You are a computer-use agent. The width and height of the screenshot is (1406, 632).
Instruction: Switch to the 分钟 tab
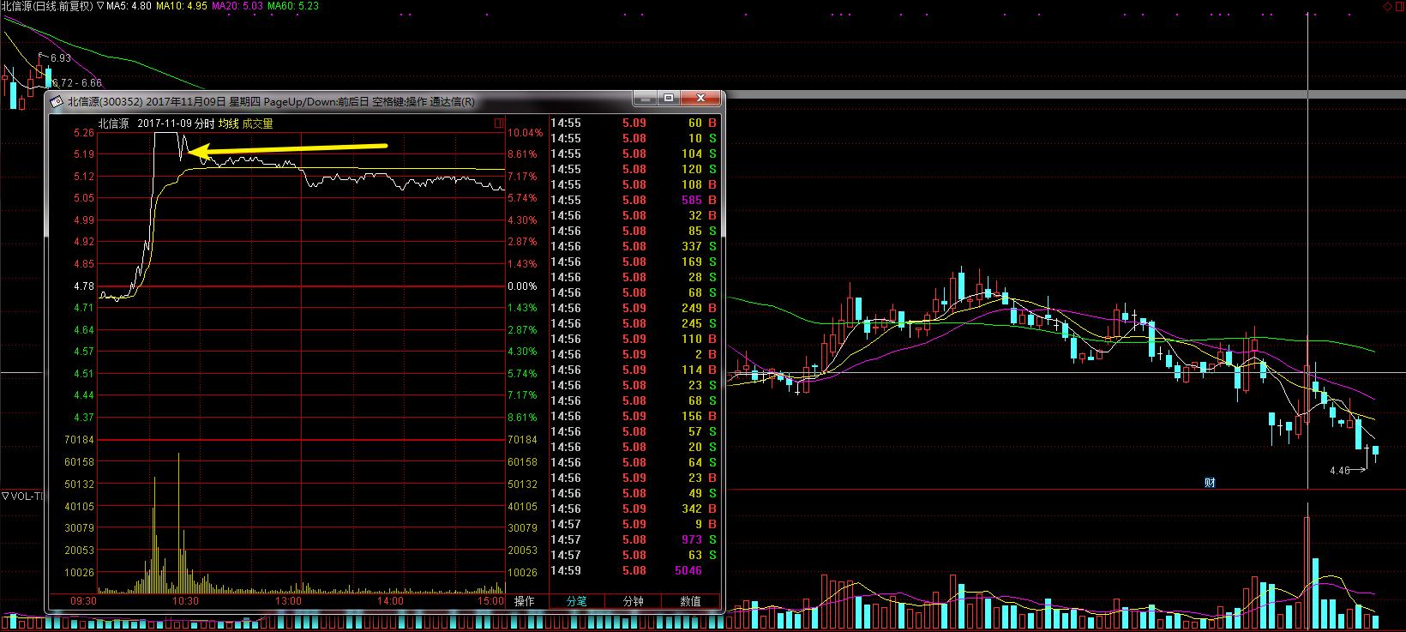click(x=633, y=601)
